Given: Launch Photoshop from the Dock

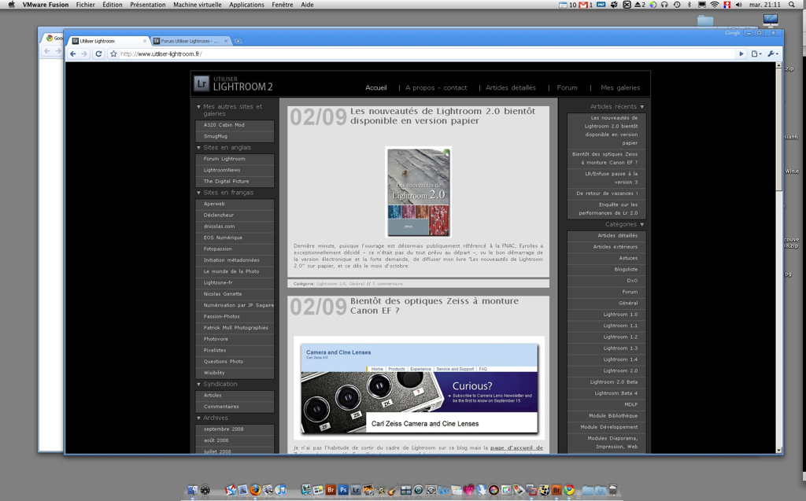Looking at the screenshot, I should 343,490.
